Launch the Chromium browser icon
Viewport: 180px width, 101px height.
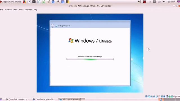click(53, 2)
